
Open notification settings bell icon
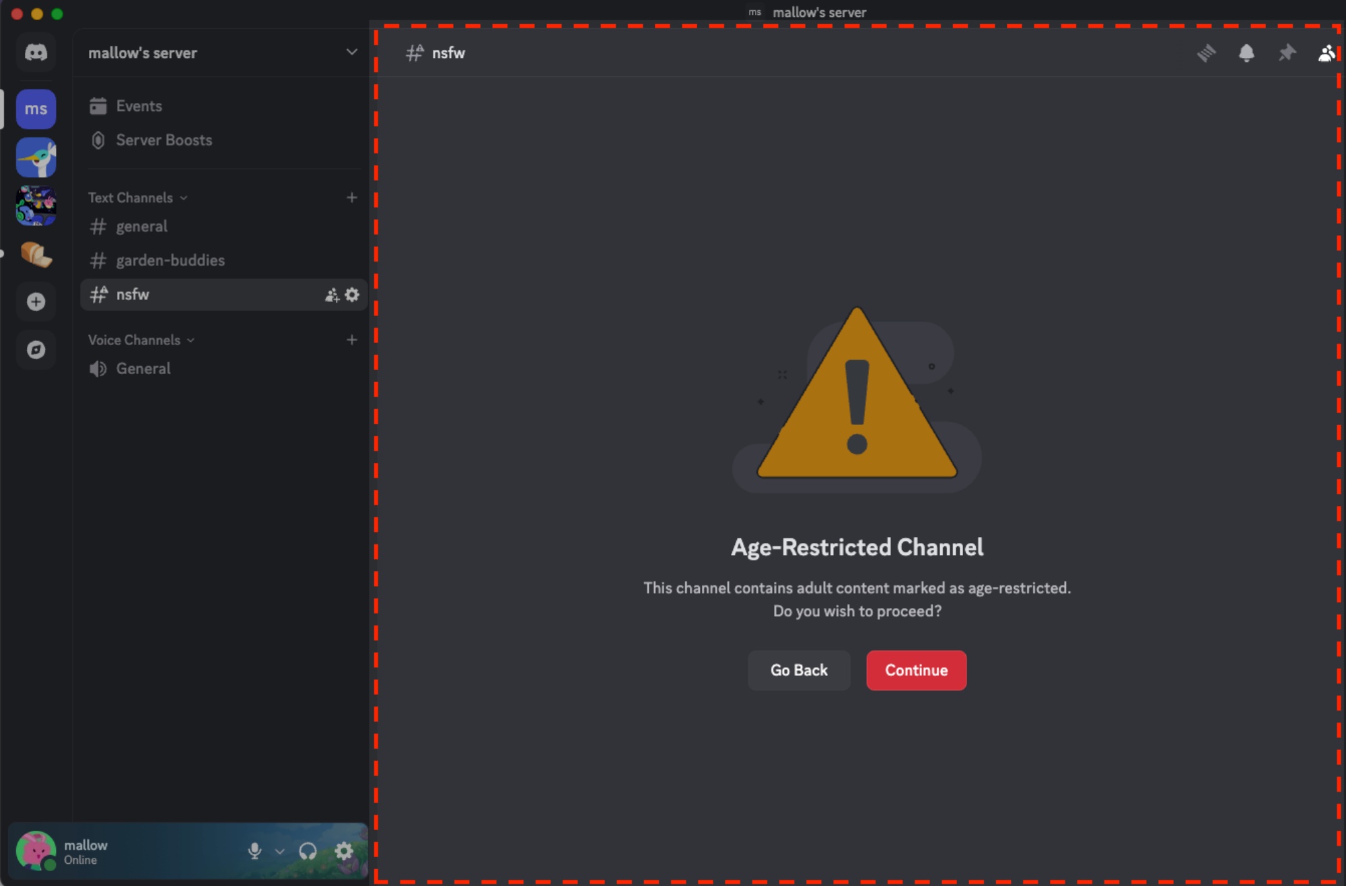click(1246, 53)
